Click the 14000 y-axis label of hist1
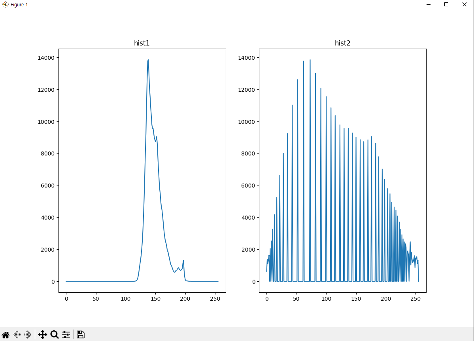Screen dimensions: 474x341 tap(46, 58)
